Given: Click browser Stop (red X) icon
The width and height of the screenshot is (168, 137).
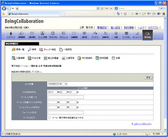Looking at the screenshot, I should (x=111, y=8).
